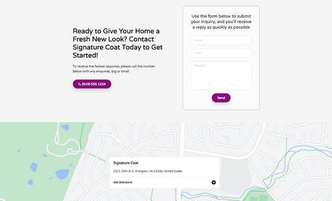Focus the Name input field

click(x=221, y=40)
